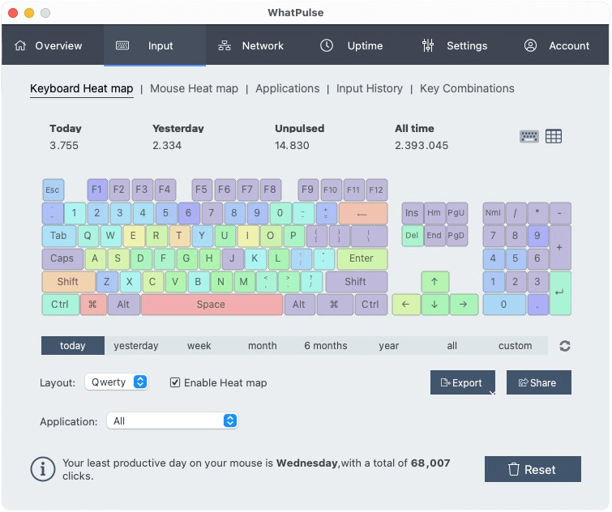Image resolution: width=612 pixels, height=512 pixels.
Task: Select the 6 months time range
Action: 326,346
